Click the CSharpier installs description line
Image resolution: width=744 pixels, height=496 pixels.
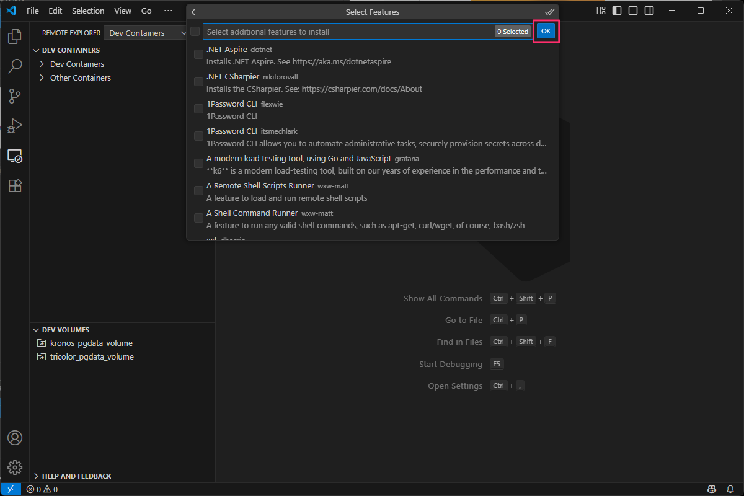click(x=314, y=89)
